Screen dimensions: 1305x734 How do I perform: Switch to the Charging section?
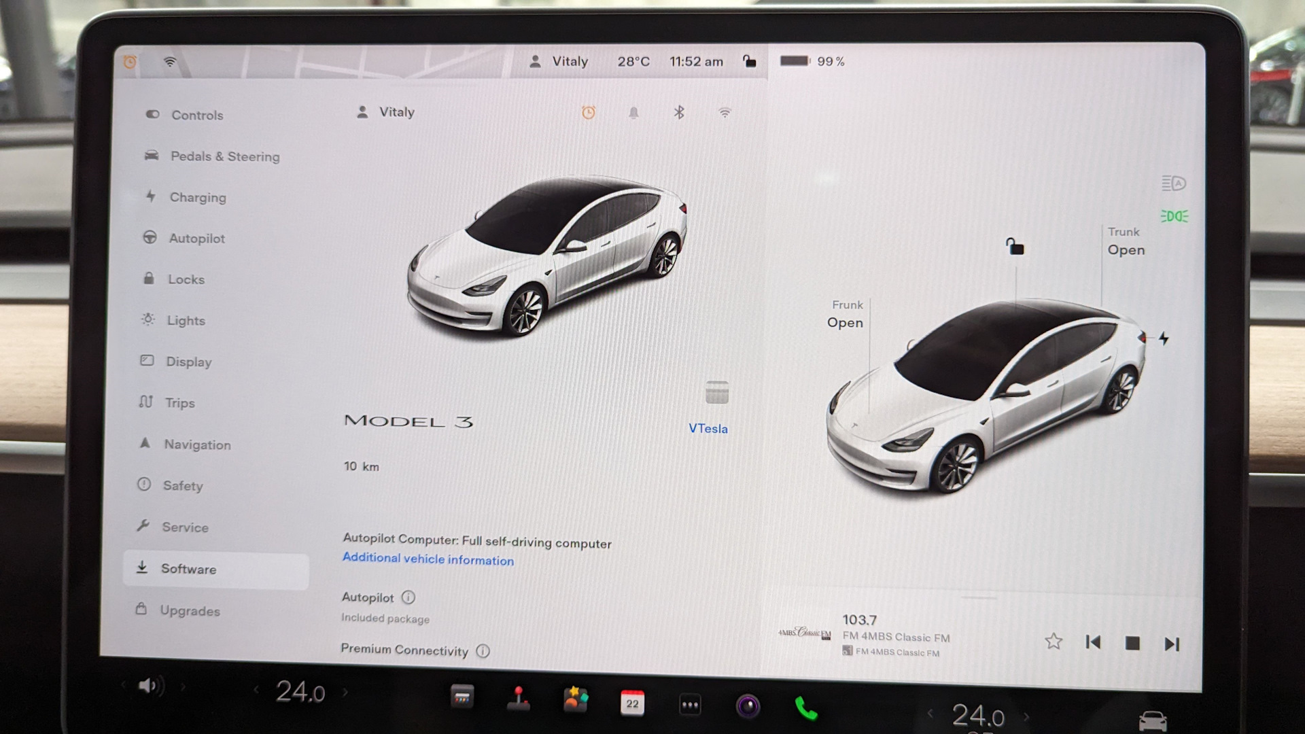point(198,197)
